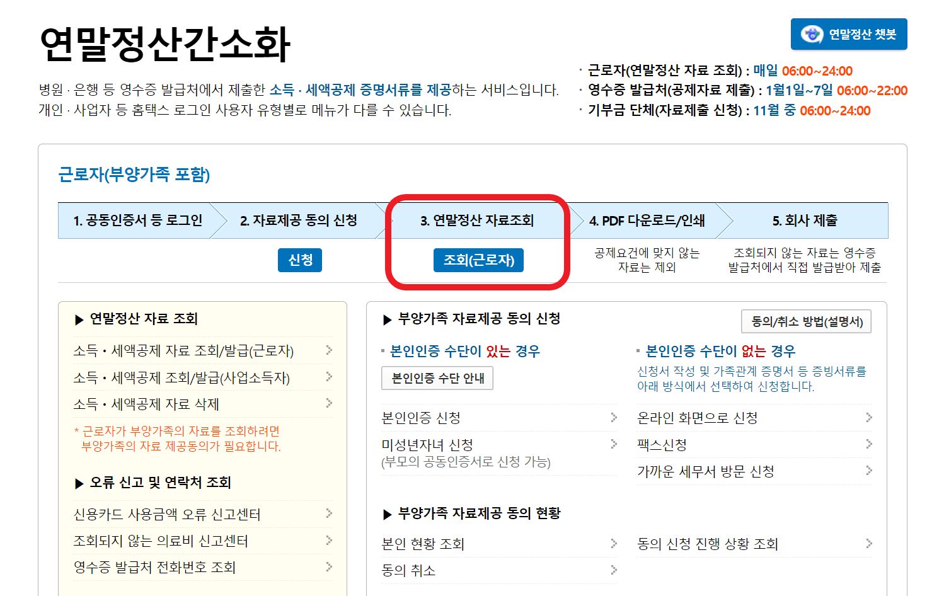Click the 소득·세액공제 증명서류를 제공 highlighted text
Image resolution: width=927 pixels, height=596 pixels.
pyautogui.click(x=360, y=90)
